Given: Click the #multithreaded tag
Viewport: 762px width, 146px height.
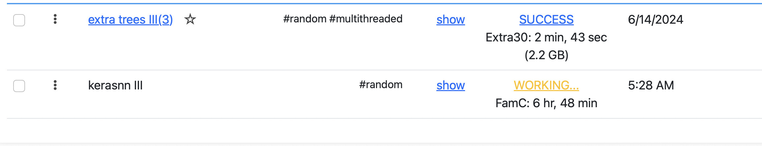Looking at the screenshot, I should coord(366,19).
